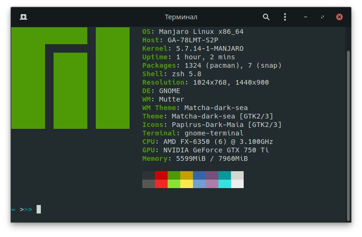Click the bright red palette block
Image resolution: width=362 pixels, height=237 pixels.
point(161,184)
